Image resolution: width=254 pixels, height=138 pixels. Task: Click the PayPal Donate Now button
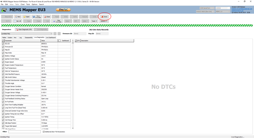point(63,10)
